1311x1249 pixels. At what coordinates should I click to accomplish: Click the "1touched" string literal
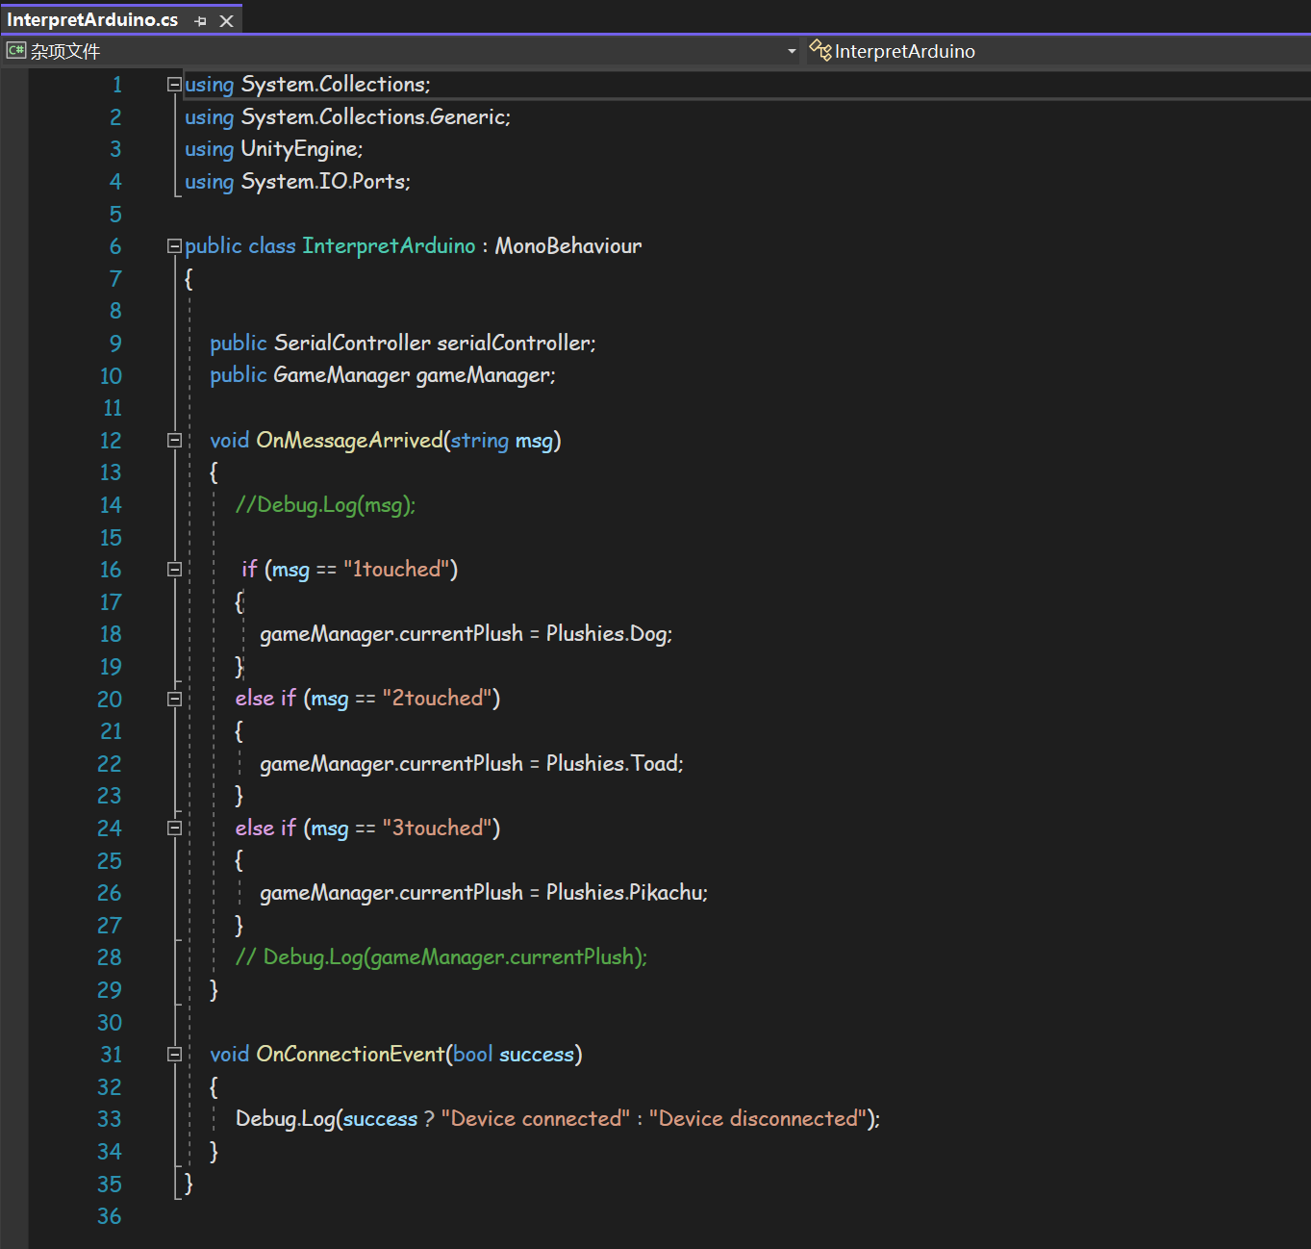395,570
